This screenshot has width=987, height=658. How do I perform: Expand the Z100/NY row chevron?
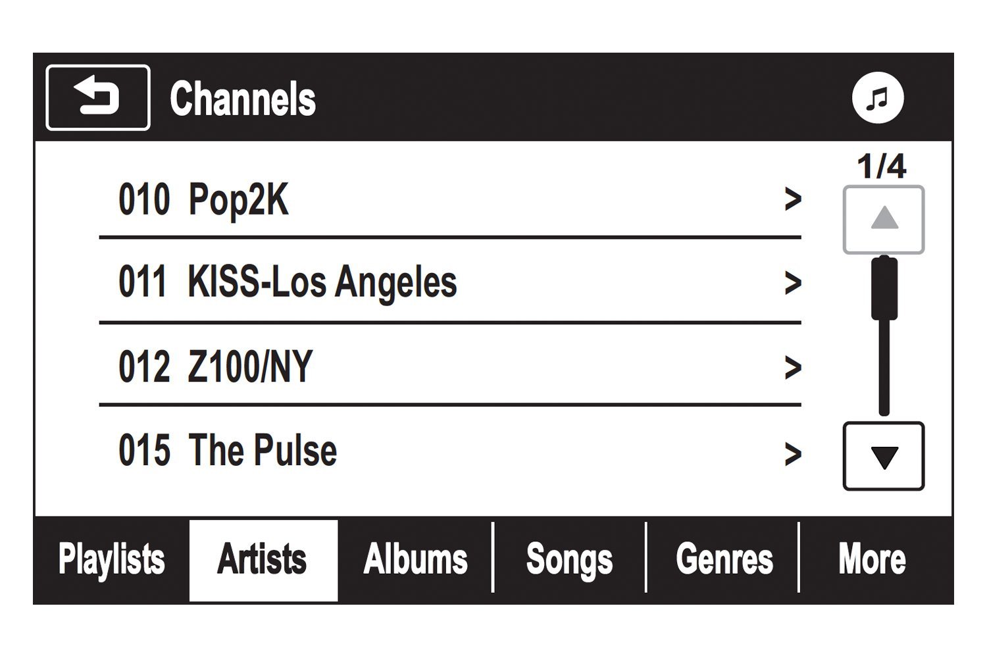pos(793,367)
